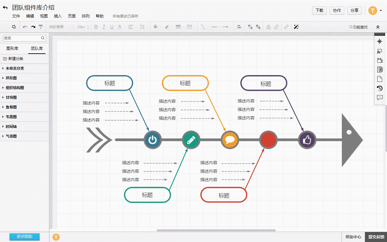The width and height of the screenshot is (387, 242).
Task: Open the 排列 menu
Action: click(x=86, y=16)
